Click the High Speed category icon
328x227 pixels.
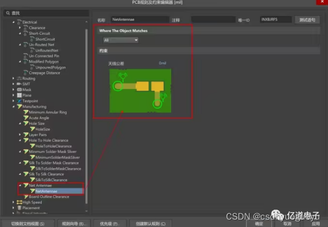[x=19, y=202]
